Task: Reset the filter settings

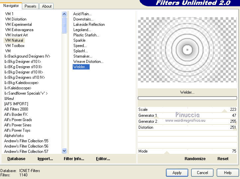Action: (x=223, y=159)
